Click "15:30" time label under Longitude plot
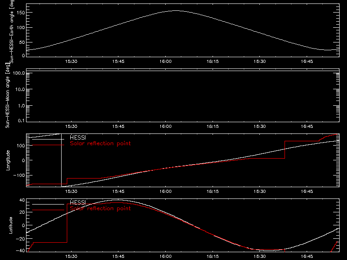 (71, 192)
